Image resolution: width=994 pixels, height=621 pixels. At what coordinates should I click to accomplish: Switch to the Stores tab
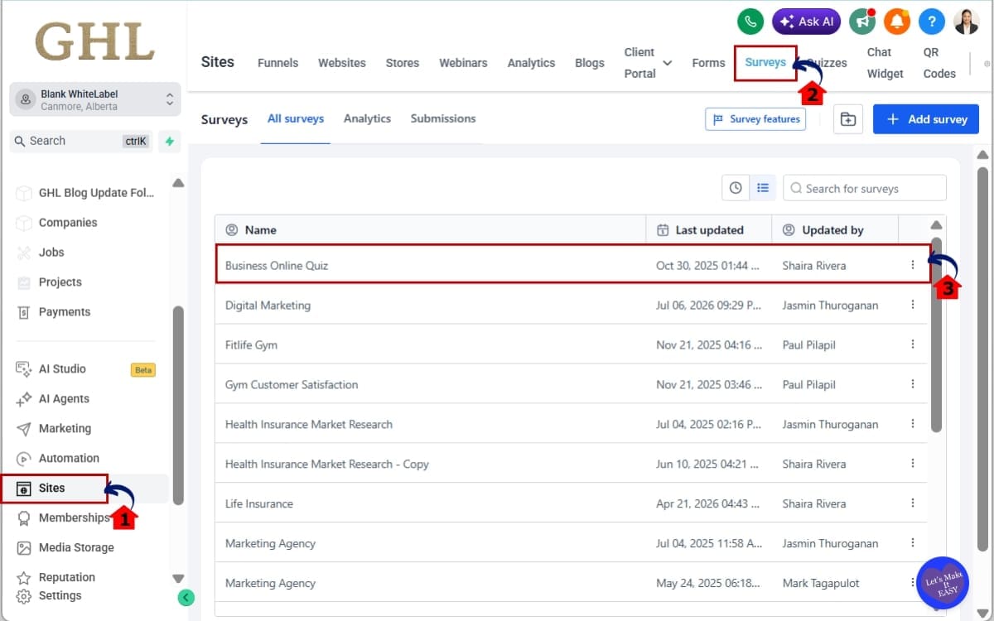[403, 63]
